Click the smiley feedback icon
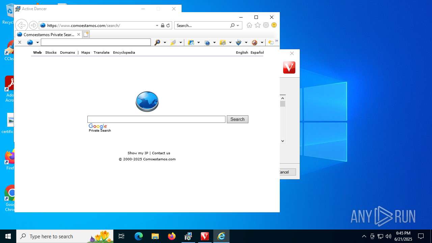 [274, 25]
